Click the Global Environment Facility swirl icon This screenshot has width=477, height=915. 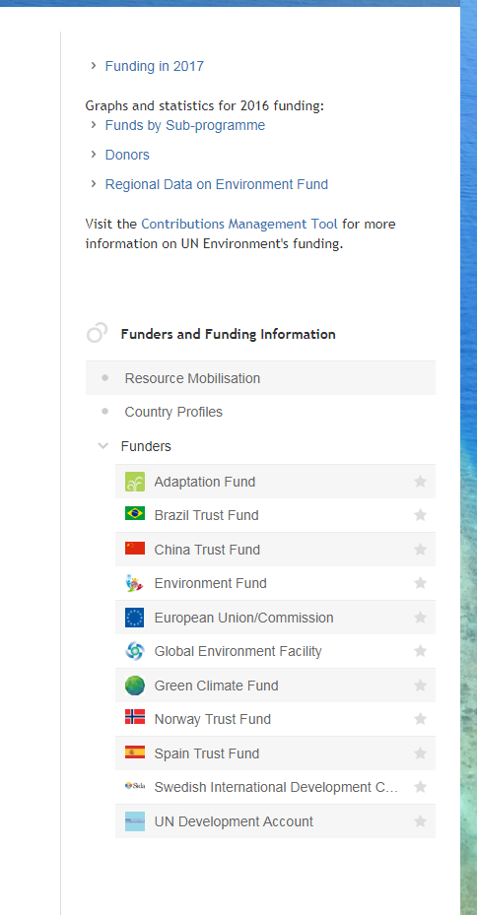point(135,651)
